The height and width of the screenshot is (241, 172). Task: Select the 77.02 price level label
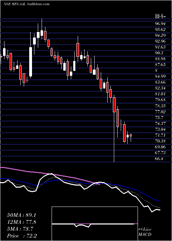click(x=160, y=112)
